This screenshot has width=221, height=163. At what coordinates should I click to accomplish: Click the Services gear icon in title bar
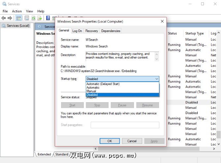tap(4, 4)
